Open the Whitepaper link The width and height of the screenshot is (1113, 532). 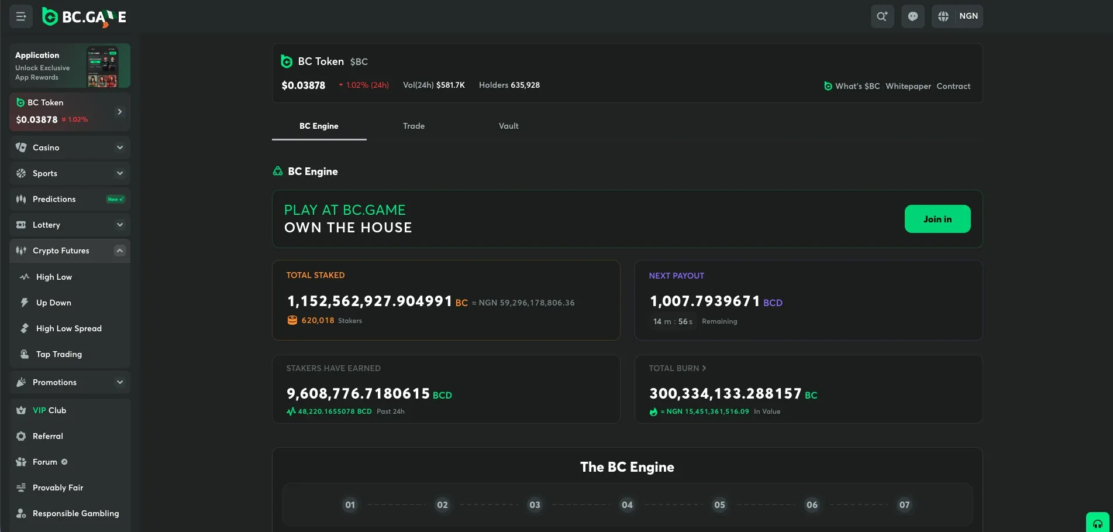908,86
